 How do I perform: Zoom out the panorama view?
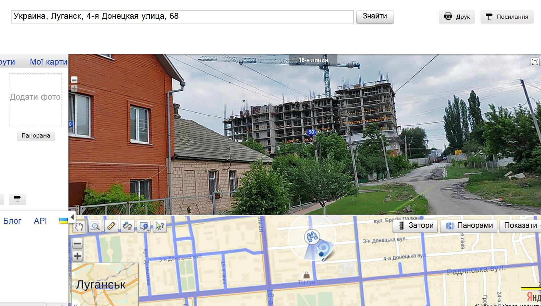pyautogui.click(x=74, y=80)
